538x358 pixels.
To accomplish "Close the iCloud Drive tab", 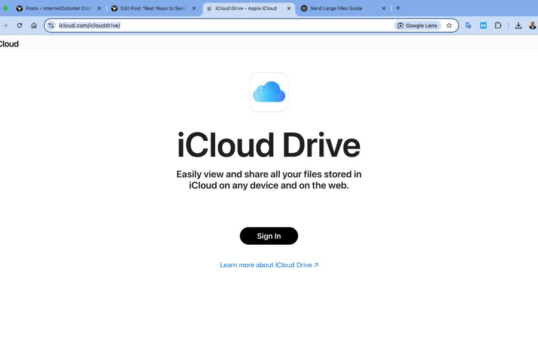I will 289,8.
